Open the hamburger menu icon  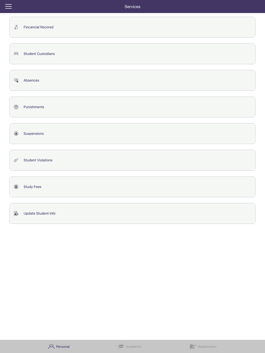[x=8, y=6]
